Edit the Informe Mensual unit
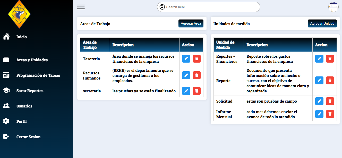 [x=319, y=114]
